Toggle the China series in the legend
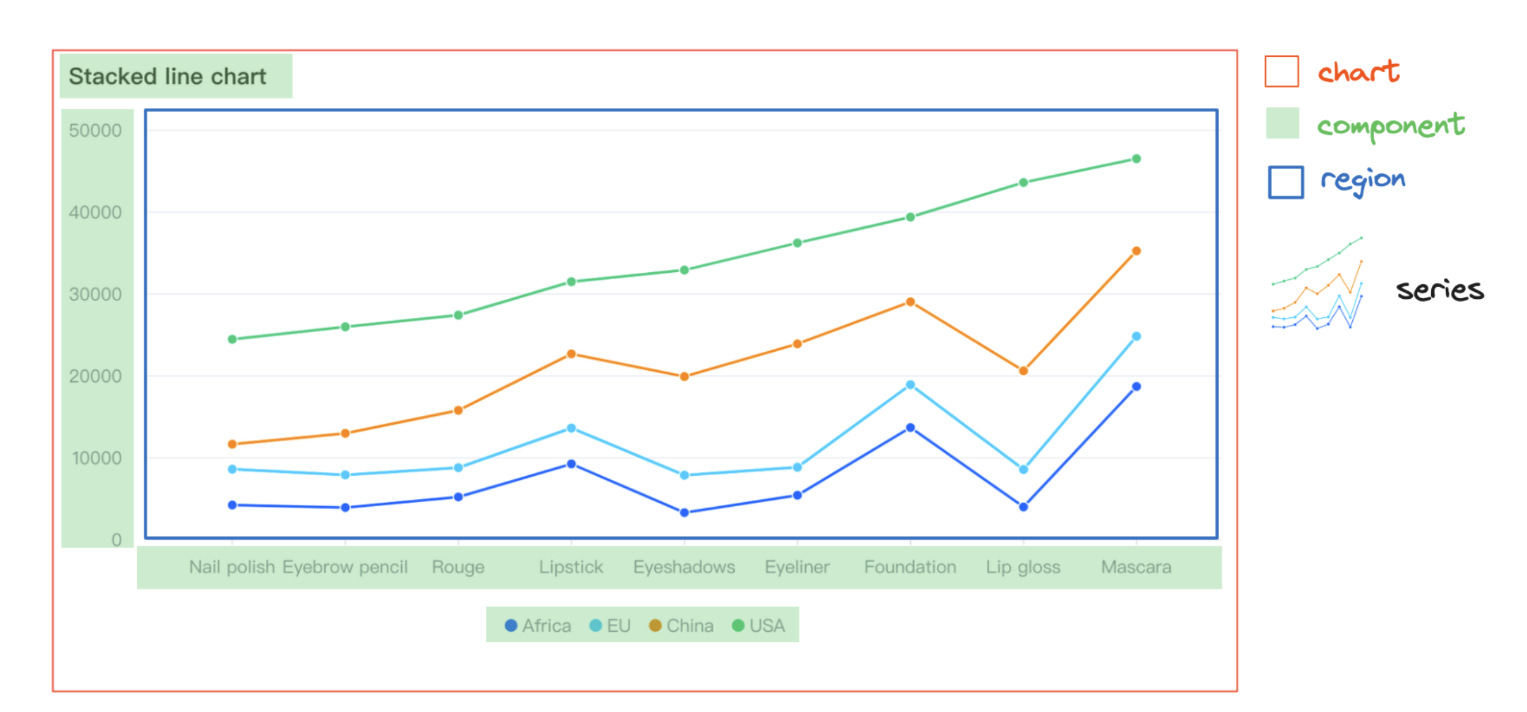 point(681,625)
